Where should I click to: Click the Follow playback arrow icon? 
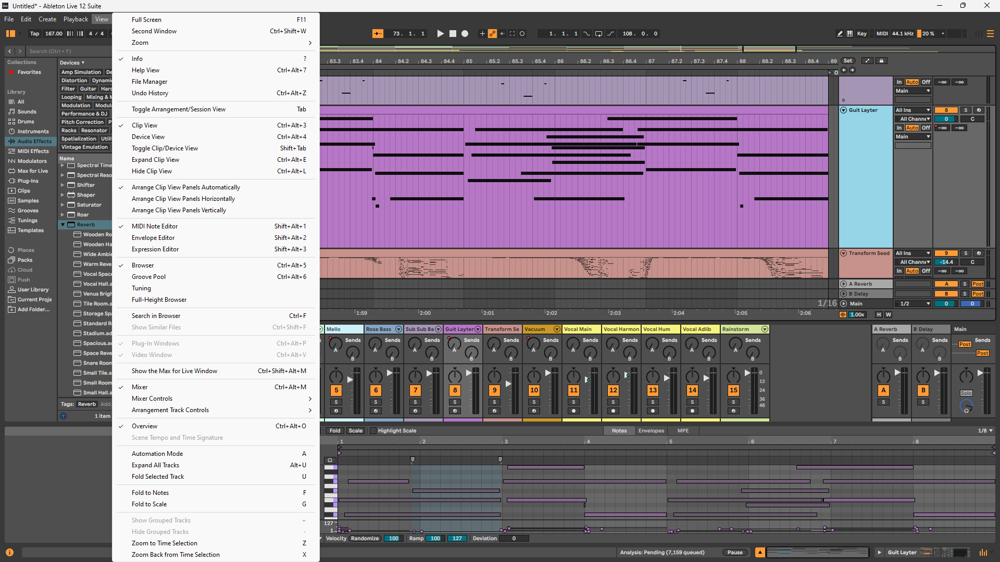[378, 34]
